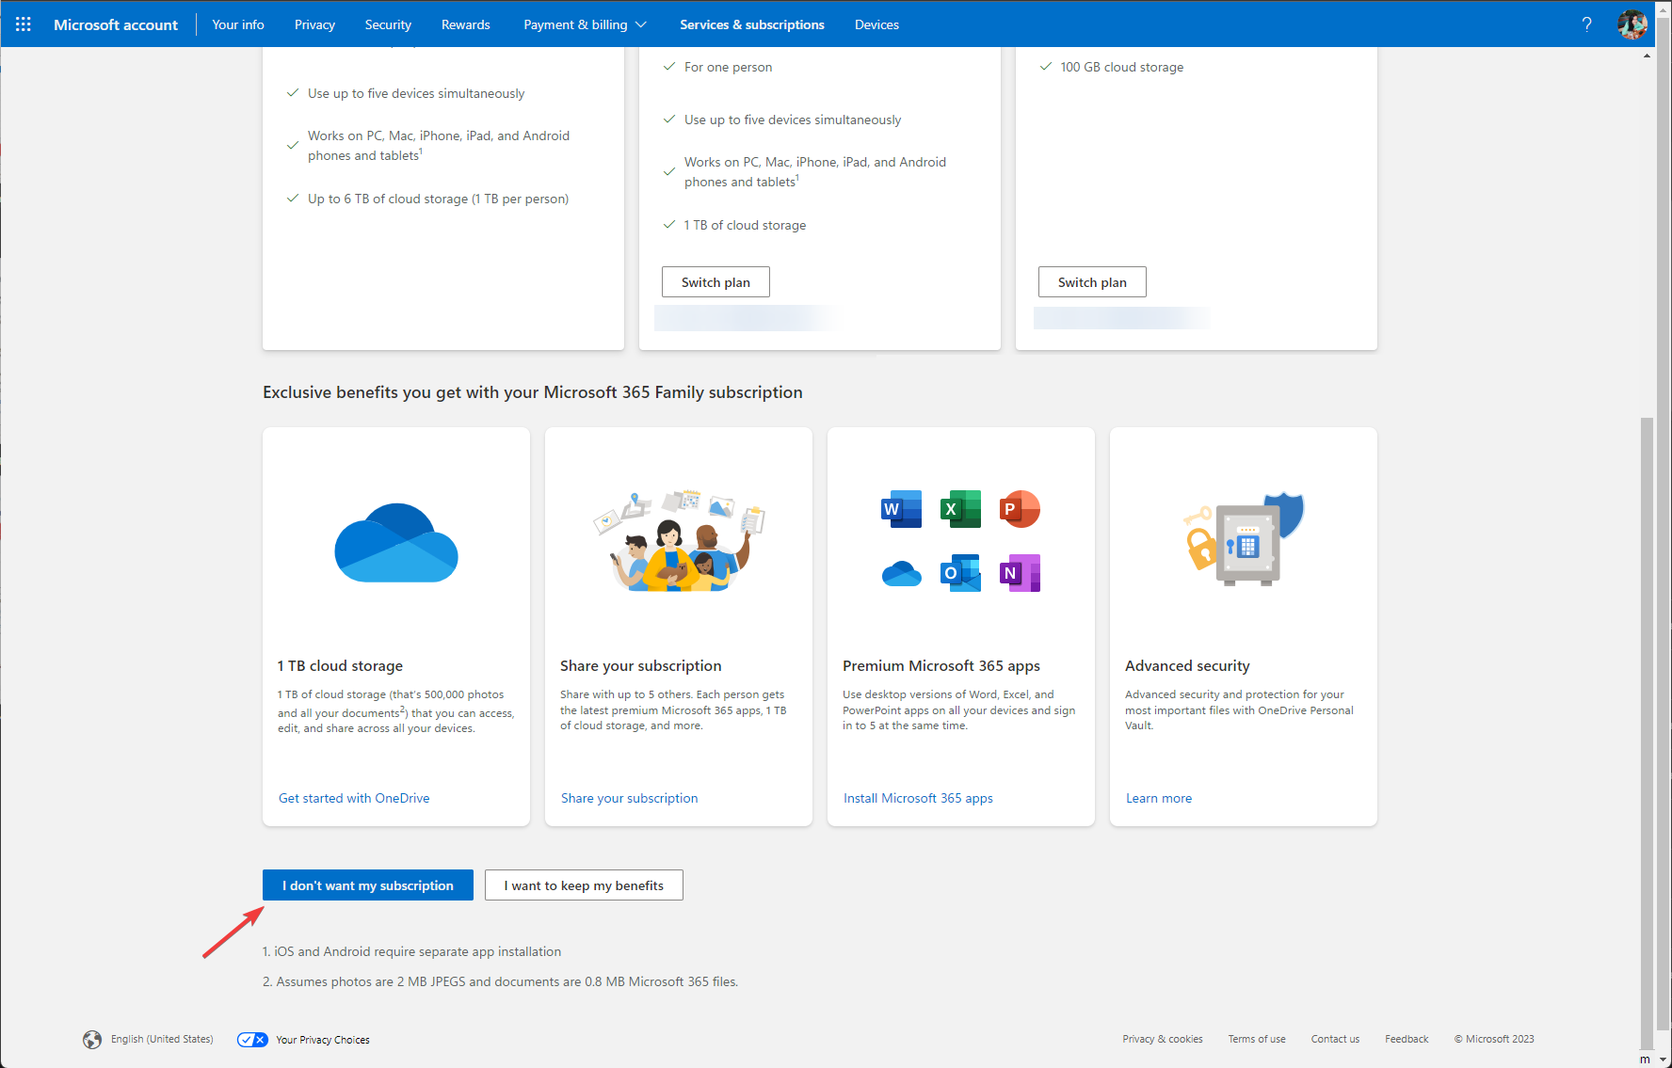1672x1068 pixels.
Task: Click the OneDrive cloud illustration
Action: [396, 543]
